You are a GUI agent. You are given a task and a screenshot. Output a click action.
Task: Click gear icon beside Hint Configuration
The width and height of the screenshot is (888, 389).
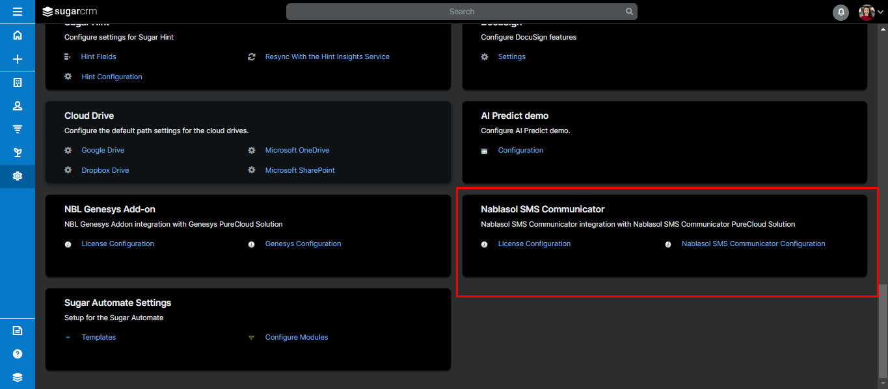pos(68,77)
